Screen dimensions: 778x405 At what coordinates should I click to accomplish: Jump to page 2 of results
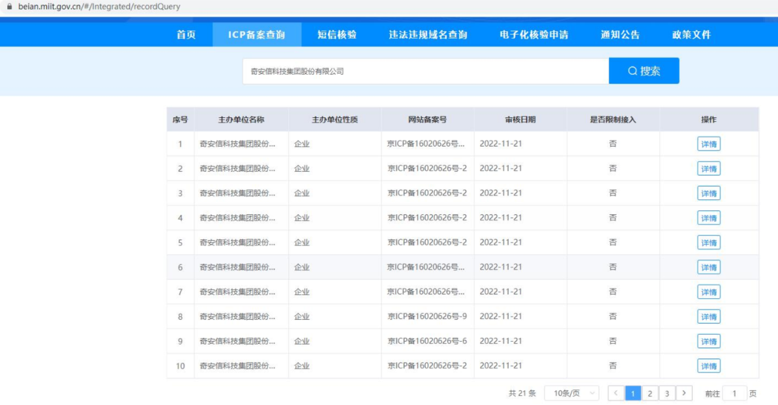[650, 393]
